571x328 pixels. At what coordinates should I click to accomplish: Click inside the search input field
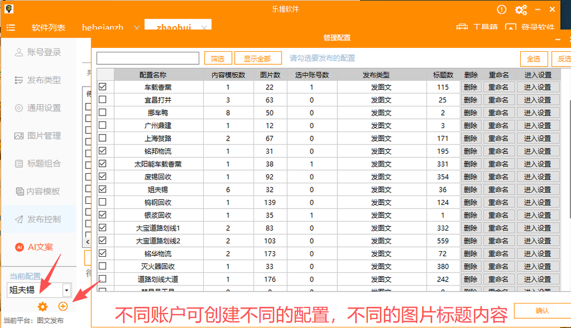pos(148,58)
